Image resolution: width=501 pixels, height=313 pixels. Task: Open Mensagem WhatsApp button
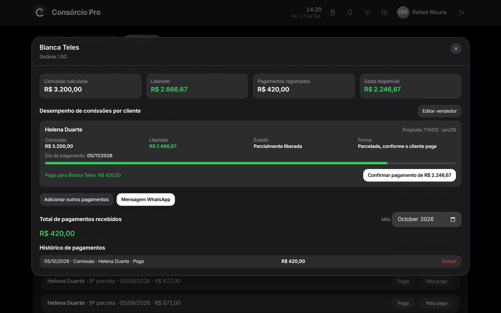click(146, 200)
